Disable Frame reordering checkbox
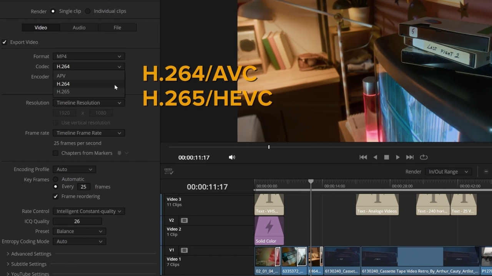The height and width of the screenshot is (276, 492). pyautogui.click(x=56, y=196)
